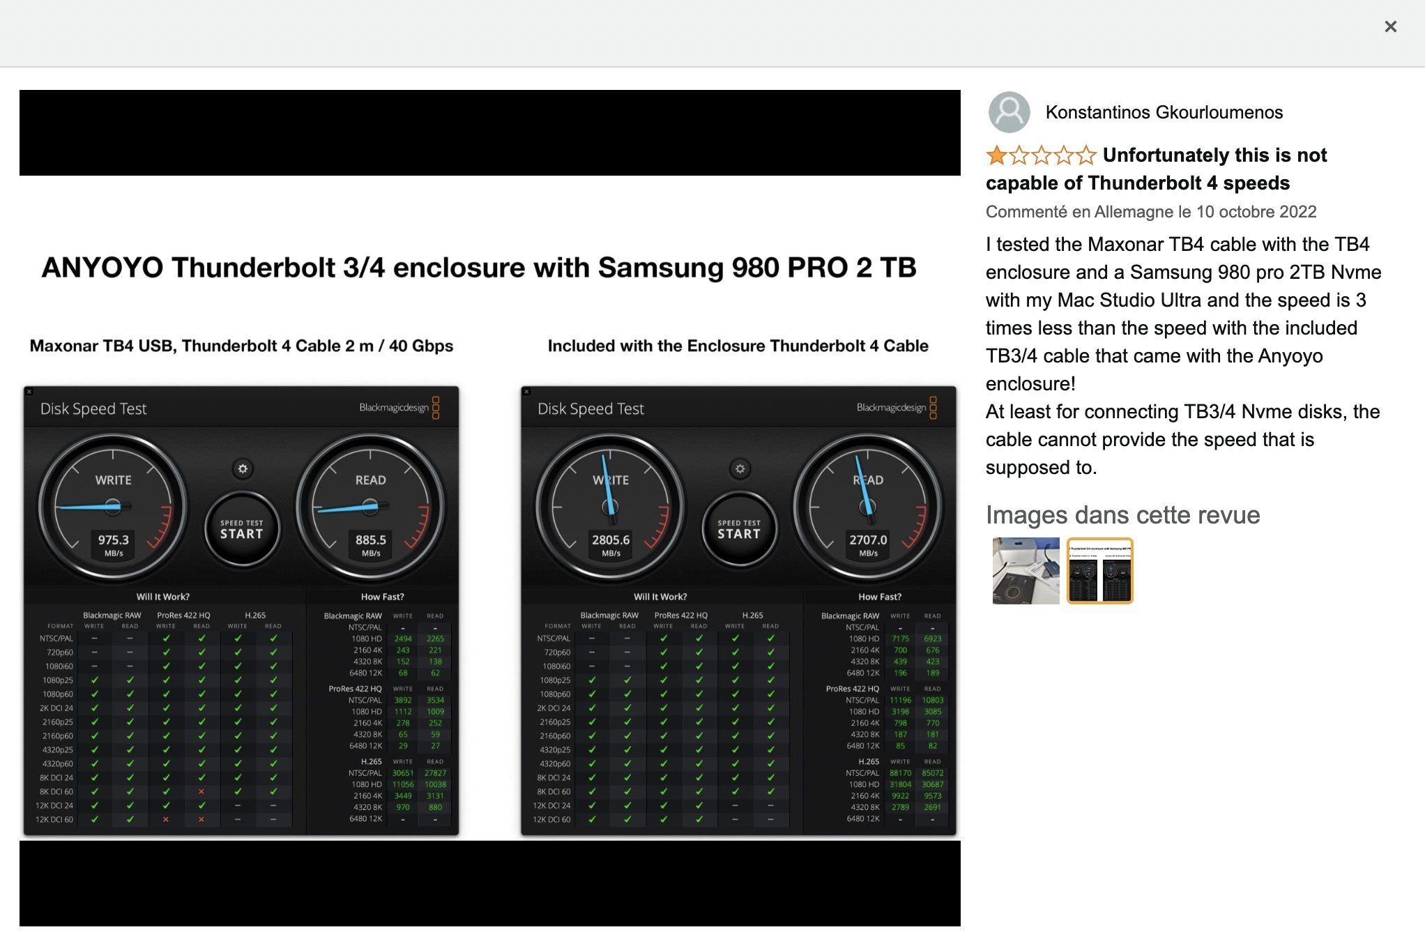
Task: Click small close x on right Disk Speed Test
Action: tap(526, 392)
